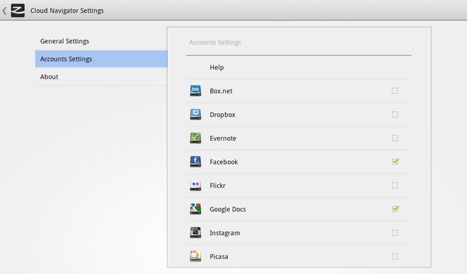Click the Accounts Settings panel header
The image size is (467, 274).
tap(215, 42)
